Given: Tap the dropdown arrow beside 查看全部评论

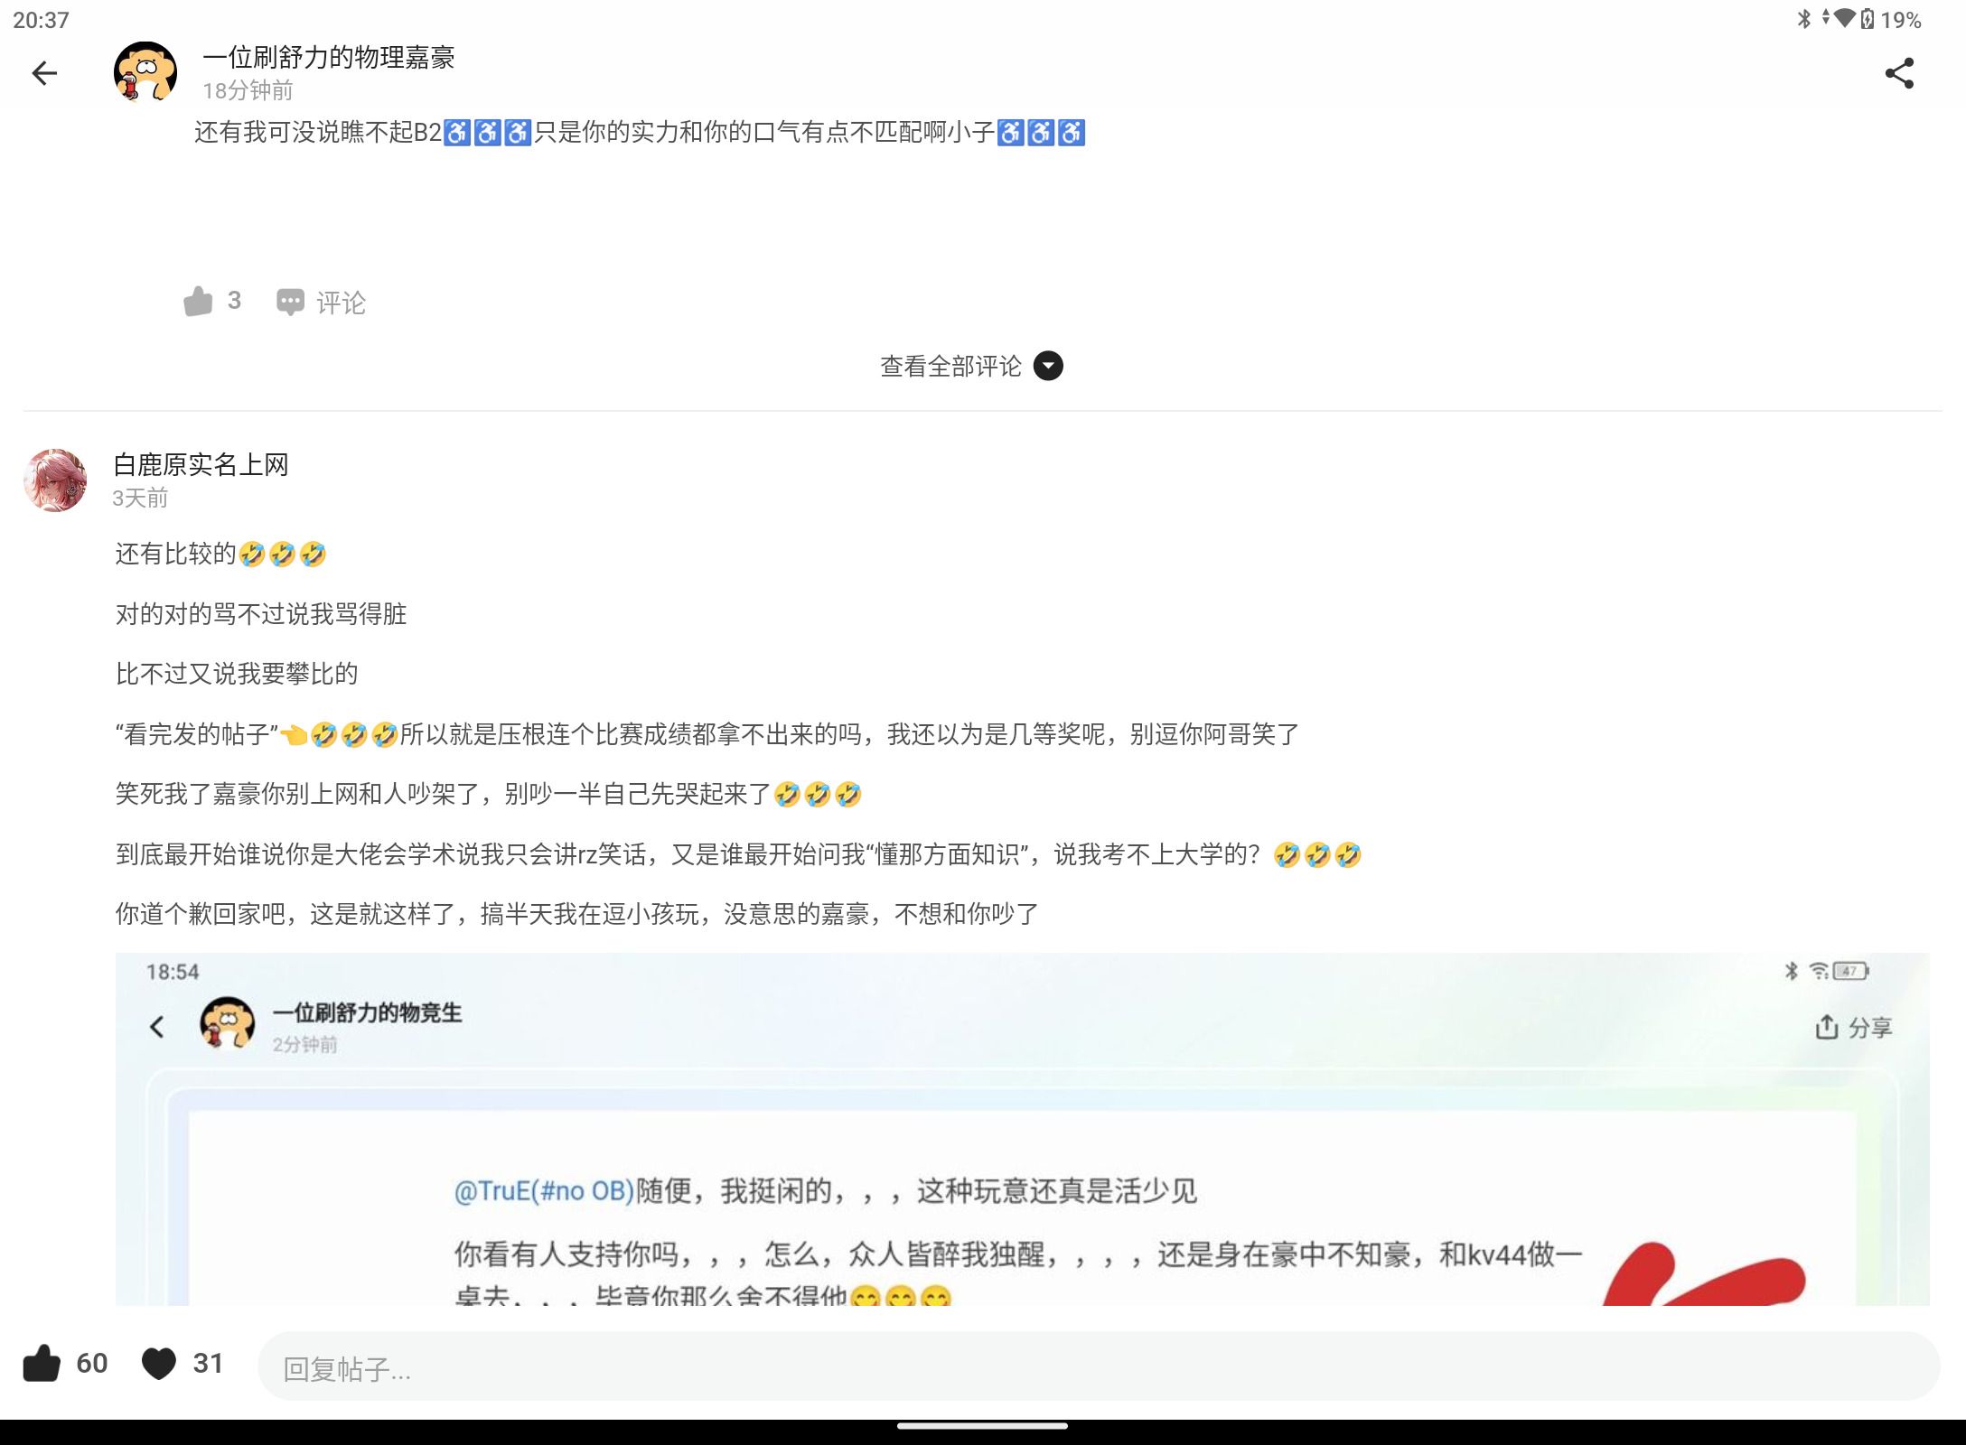Looking at the screenshot, I should click(1048, 366).
